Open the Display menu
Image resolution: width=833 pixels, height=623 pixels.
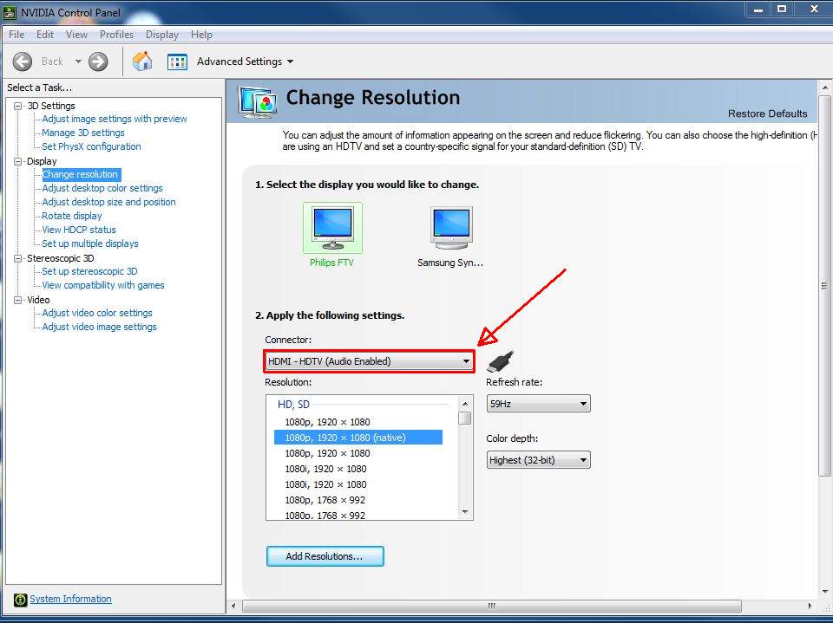162,35
